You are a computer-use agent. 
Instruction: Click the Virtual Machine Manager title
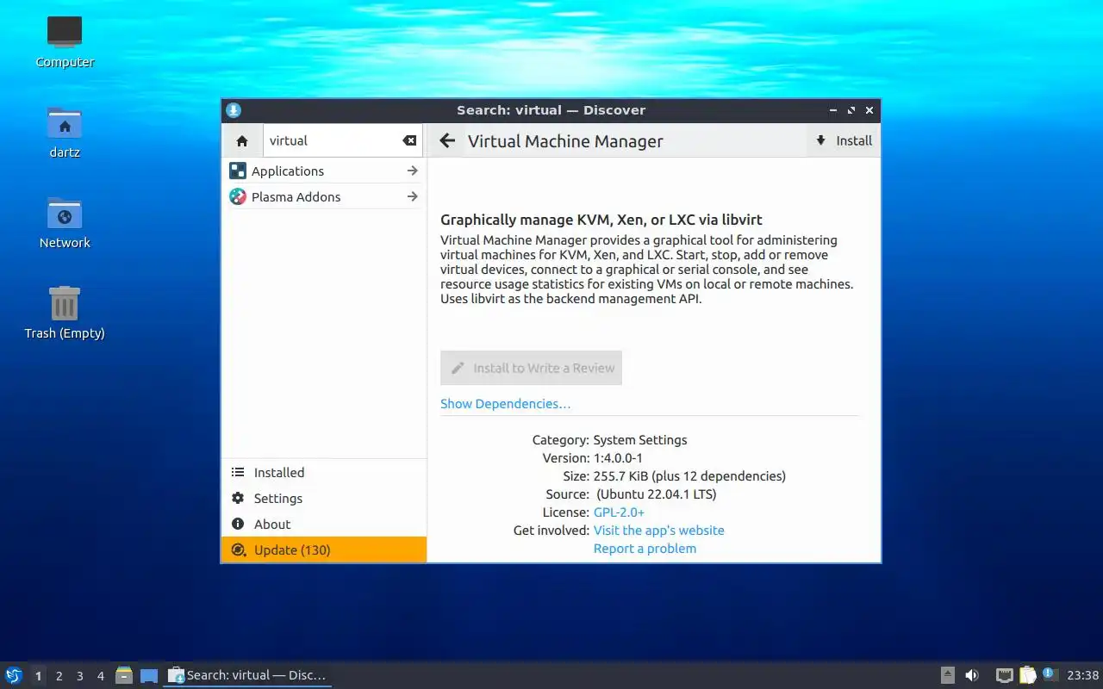[565, 141]
